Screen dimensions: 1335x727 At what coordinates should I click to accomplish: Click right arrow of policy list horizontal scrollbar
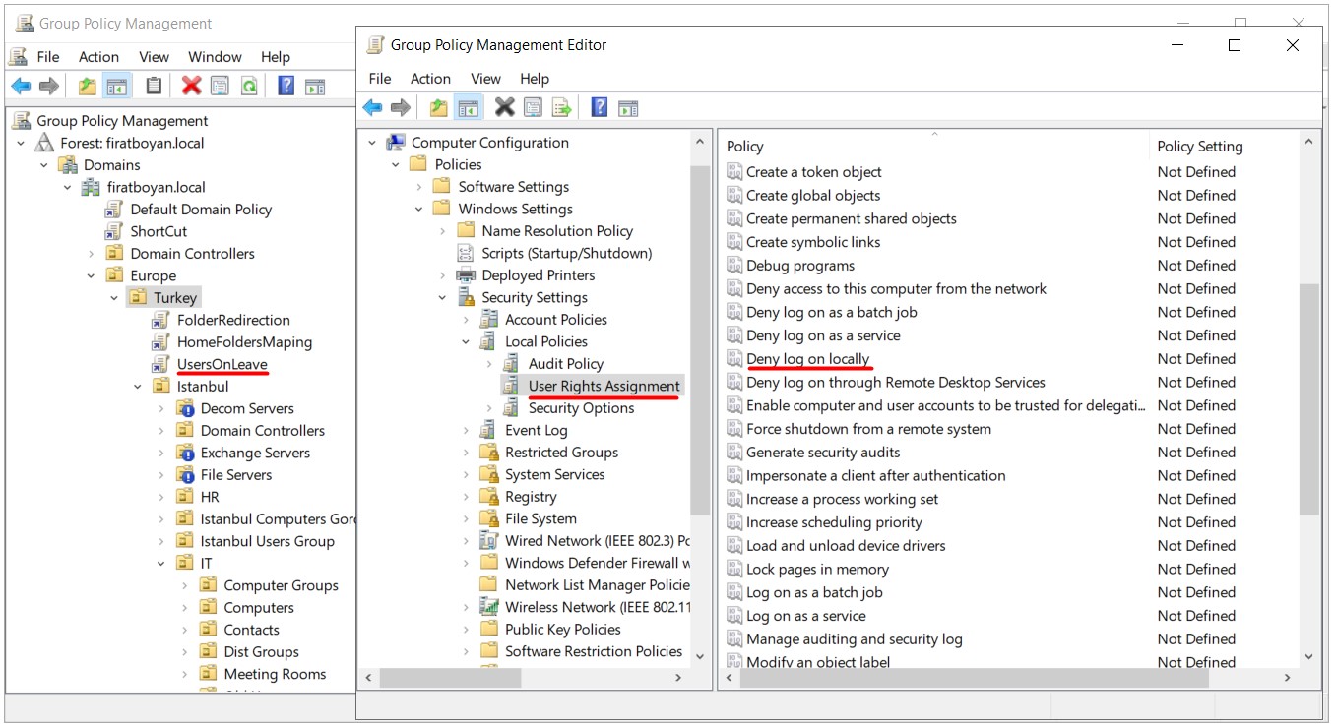click(1287, 678)
